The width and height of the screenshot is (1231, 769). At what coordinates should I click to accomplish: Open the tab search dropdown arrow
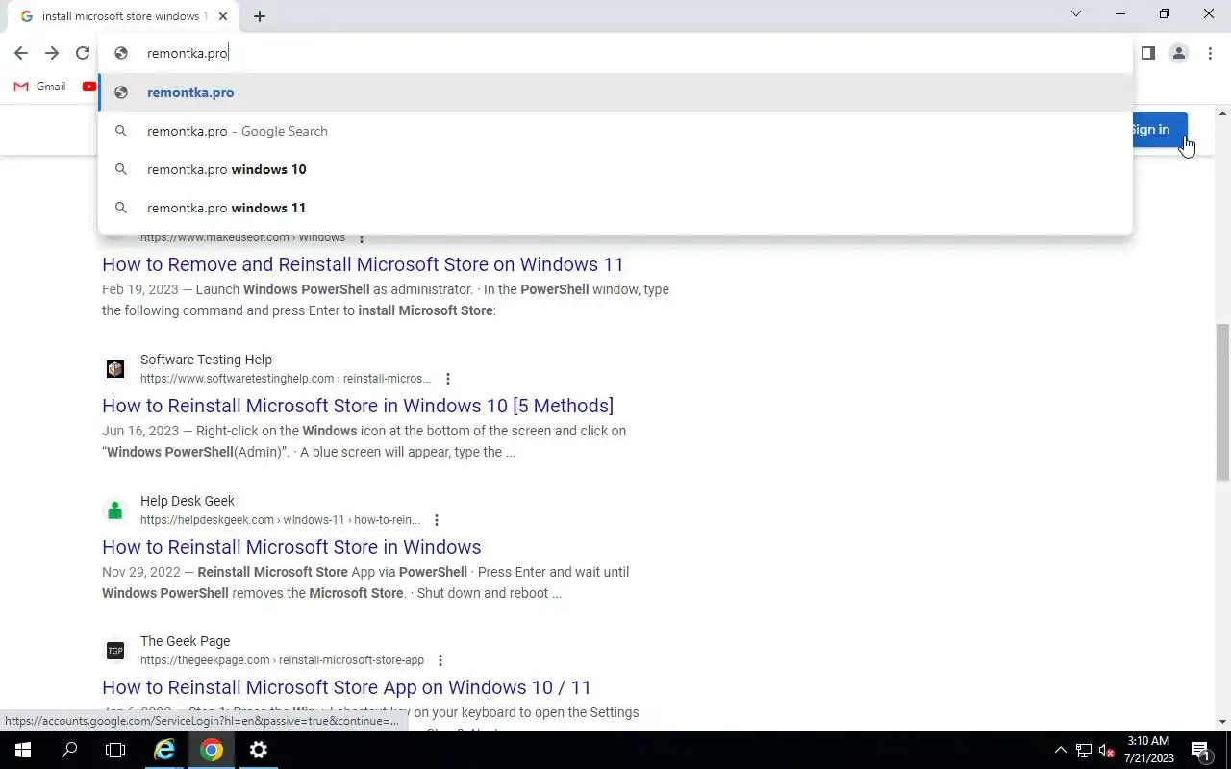pos(1076,13)
